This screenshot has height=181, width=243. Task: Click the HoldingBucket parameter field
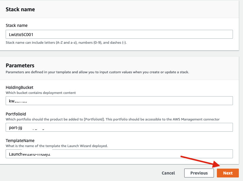point(119,100)
